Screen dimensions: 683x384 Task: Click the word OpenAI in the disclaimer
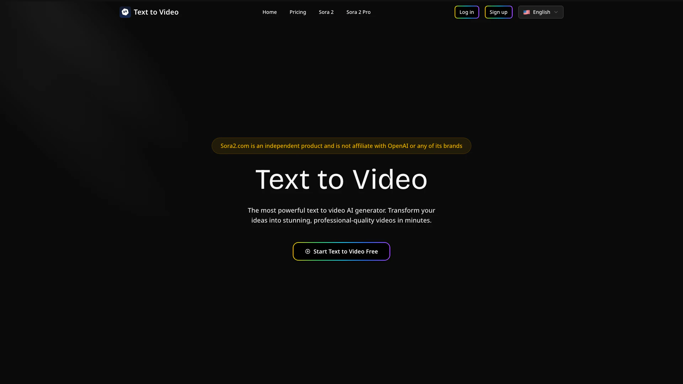(398, 146)
